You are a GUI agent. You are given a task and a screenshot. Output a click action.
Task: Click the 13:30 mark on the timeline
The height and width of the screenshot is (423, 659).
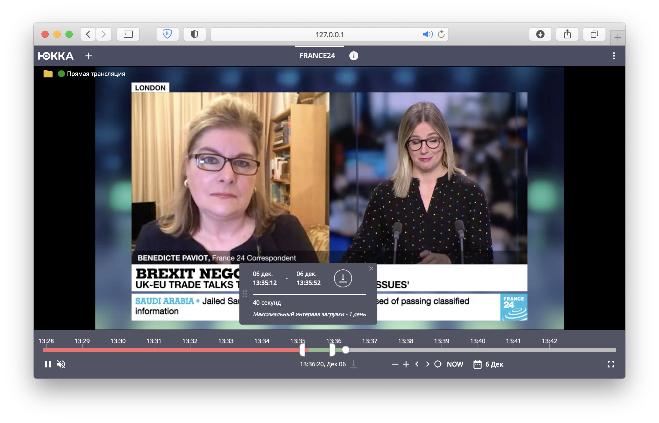click(118, 341)
